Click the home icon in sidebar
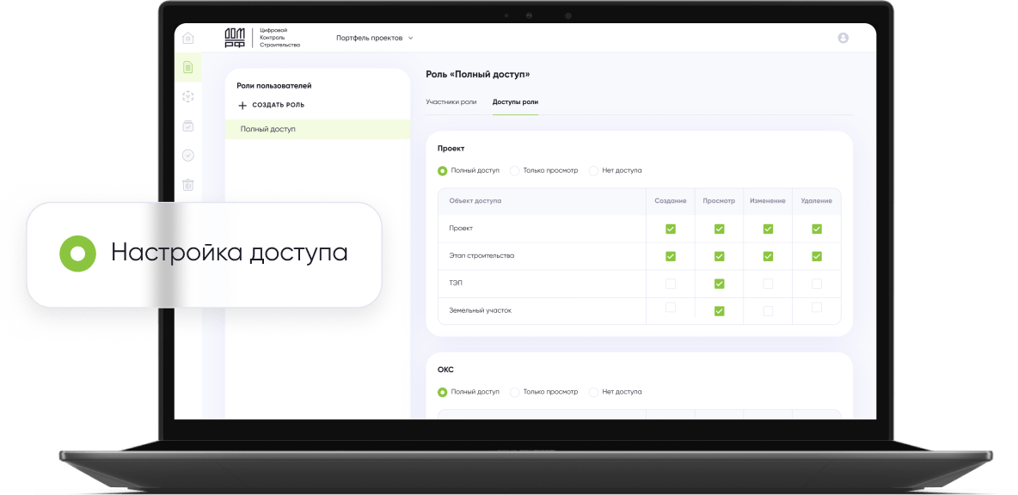This screenshot has width=1018, height=495. pos(188,38)
